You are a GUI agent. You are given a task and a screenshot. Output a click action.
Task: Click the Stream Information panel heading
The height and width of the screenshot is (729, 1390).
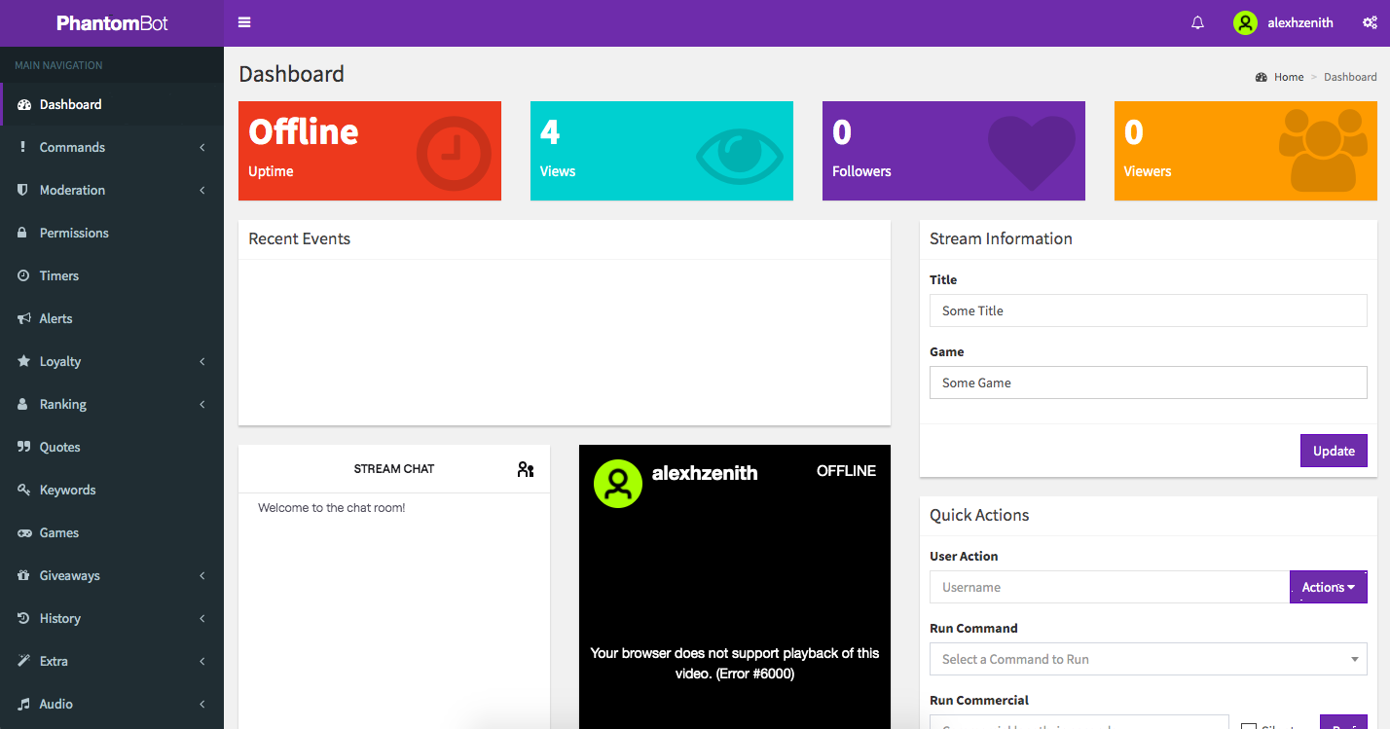[x=1001, y=238]
